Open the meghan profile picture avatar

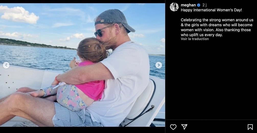pos(174,7)
